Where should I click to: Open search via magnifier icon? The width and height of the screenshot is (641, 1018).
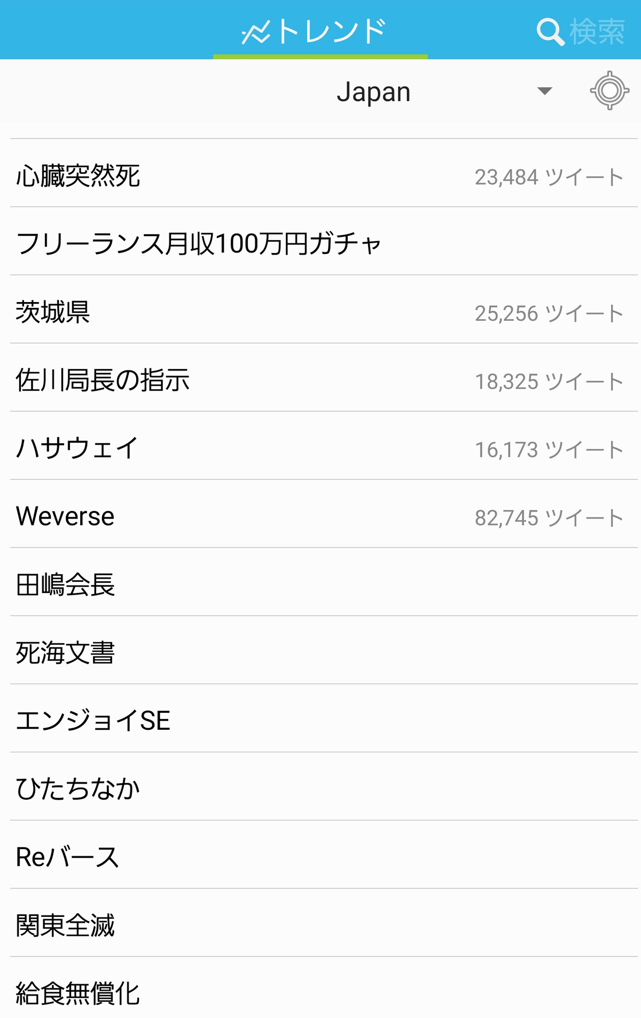(x=550, y=32)
